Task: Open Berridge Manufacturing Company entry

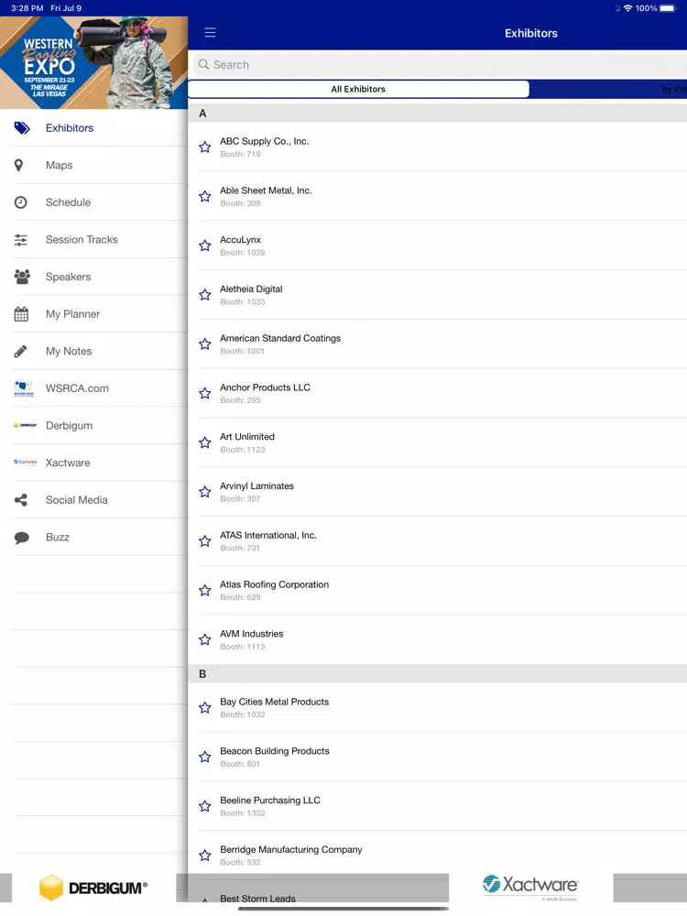Action: coord(437,856)
